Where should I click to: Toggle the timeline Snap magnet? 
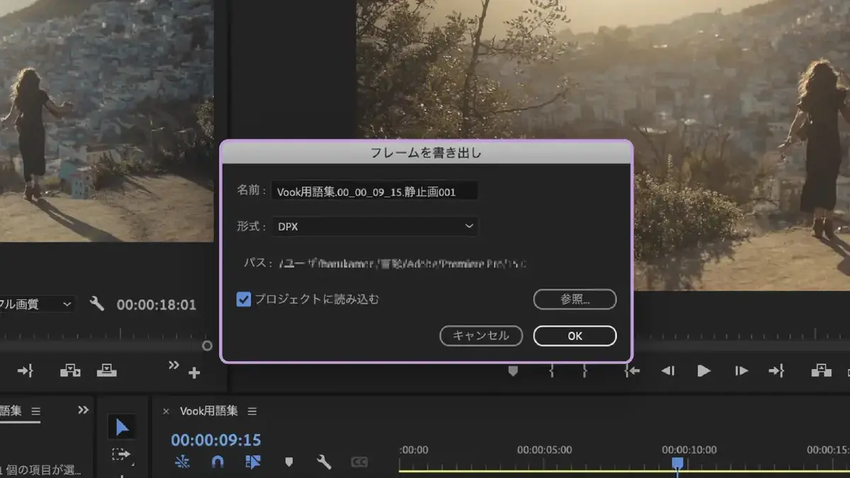coord(217,462)
